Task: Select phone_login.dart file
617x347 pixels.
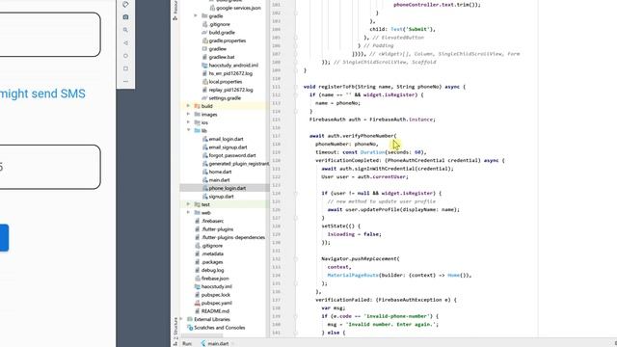Action: (225, 188)
